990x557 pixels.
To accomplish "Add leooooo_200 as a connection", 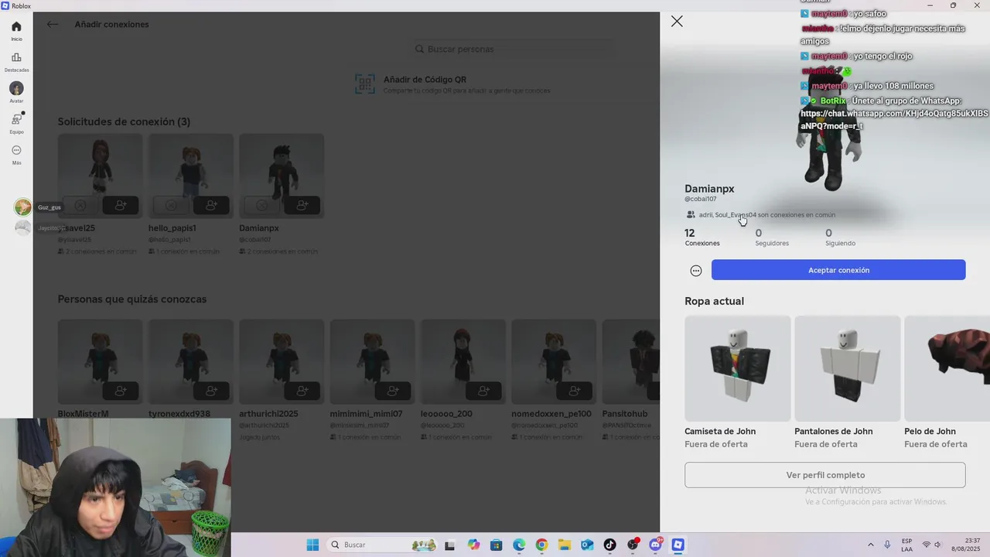I will (x=483, y=391).
